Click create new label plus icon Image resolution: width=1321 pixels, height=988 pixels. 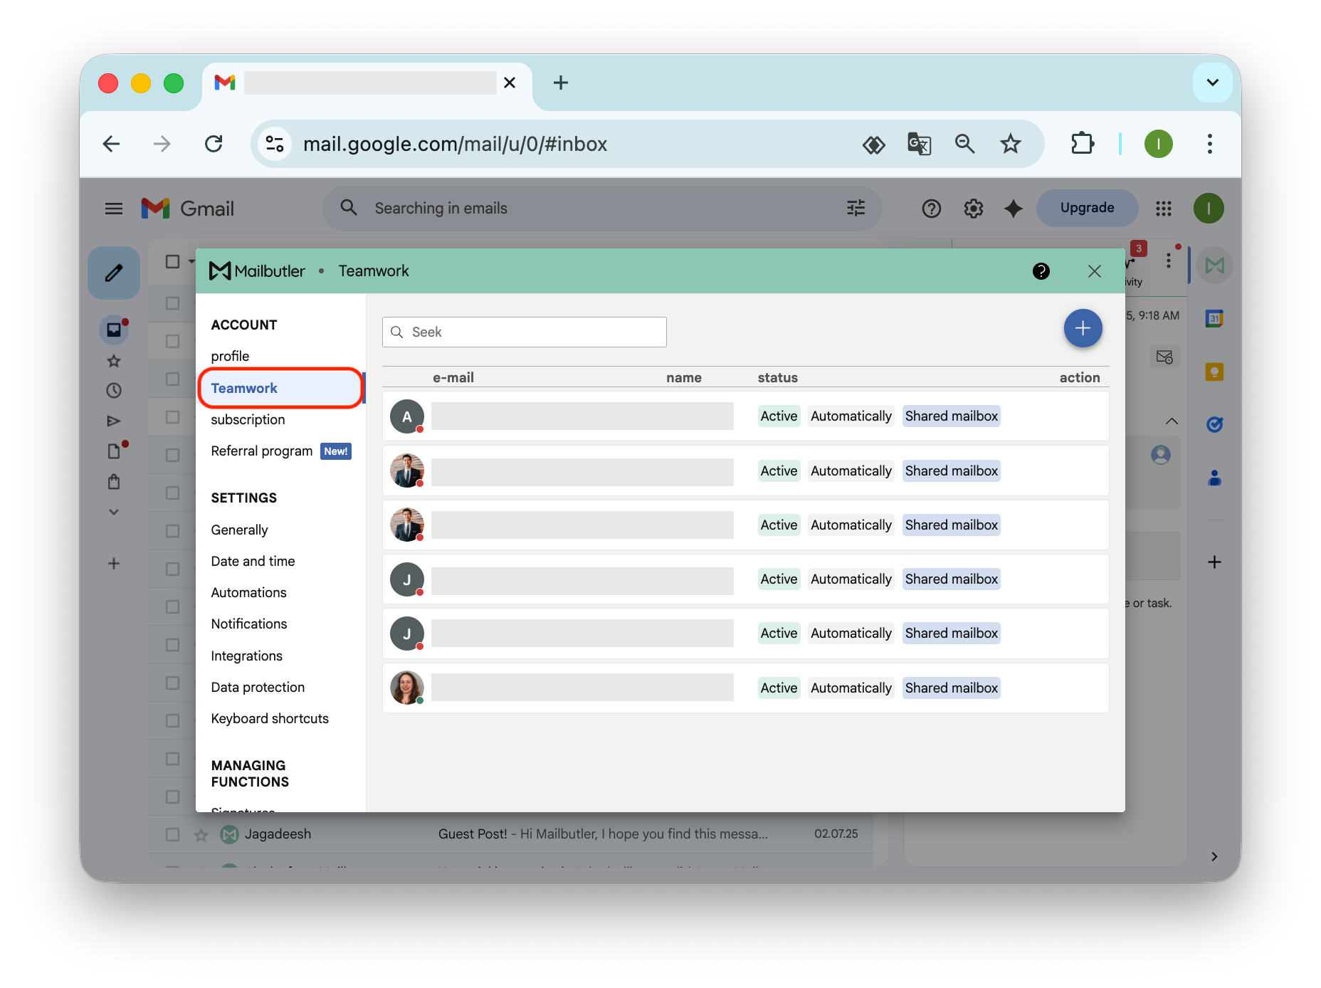(x=114, y=564)
